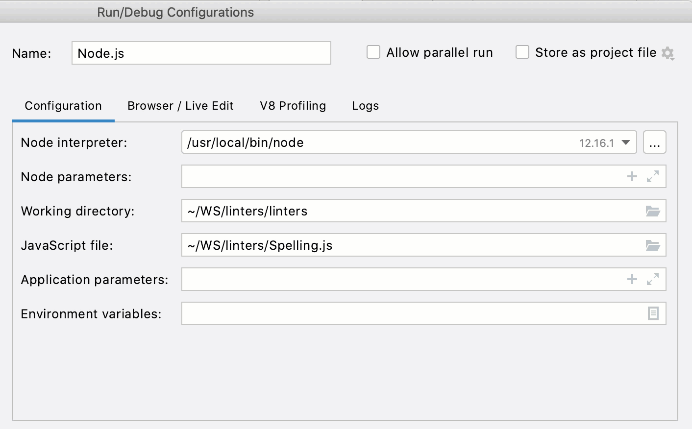Open the Node version 12.16.1 dropdown
The image size is (692, 429).
coord(625,142)
